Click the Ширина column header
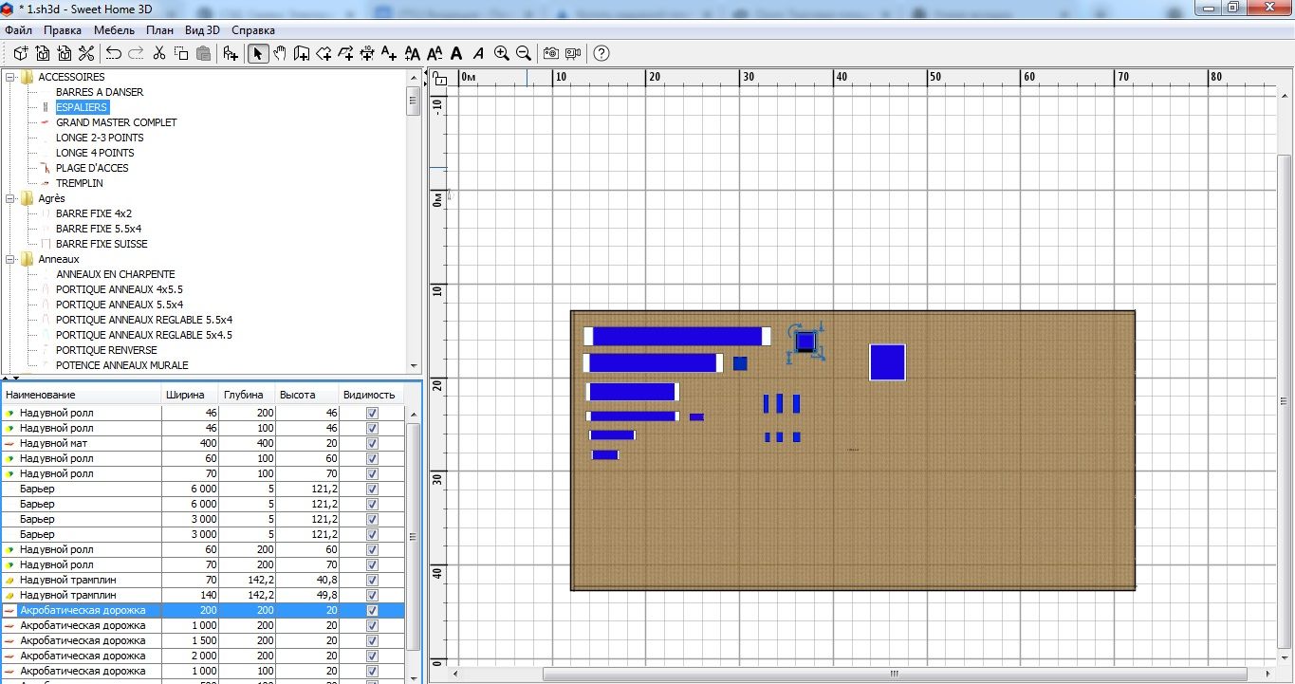The image size is (1295, 684). click(189, 395)
